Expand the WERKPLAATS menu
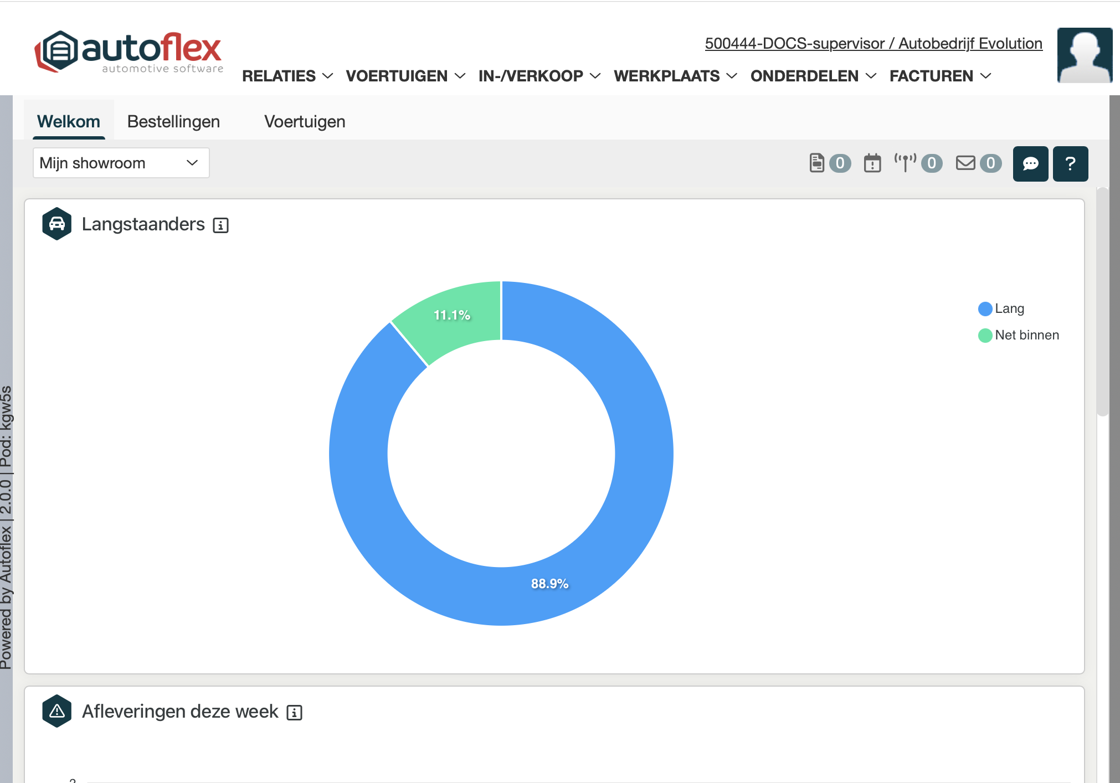Viewport: 1120px width, 783px height. click(675, 76)
